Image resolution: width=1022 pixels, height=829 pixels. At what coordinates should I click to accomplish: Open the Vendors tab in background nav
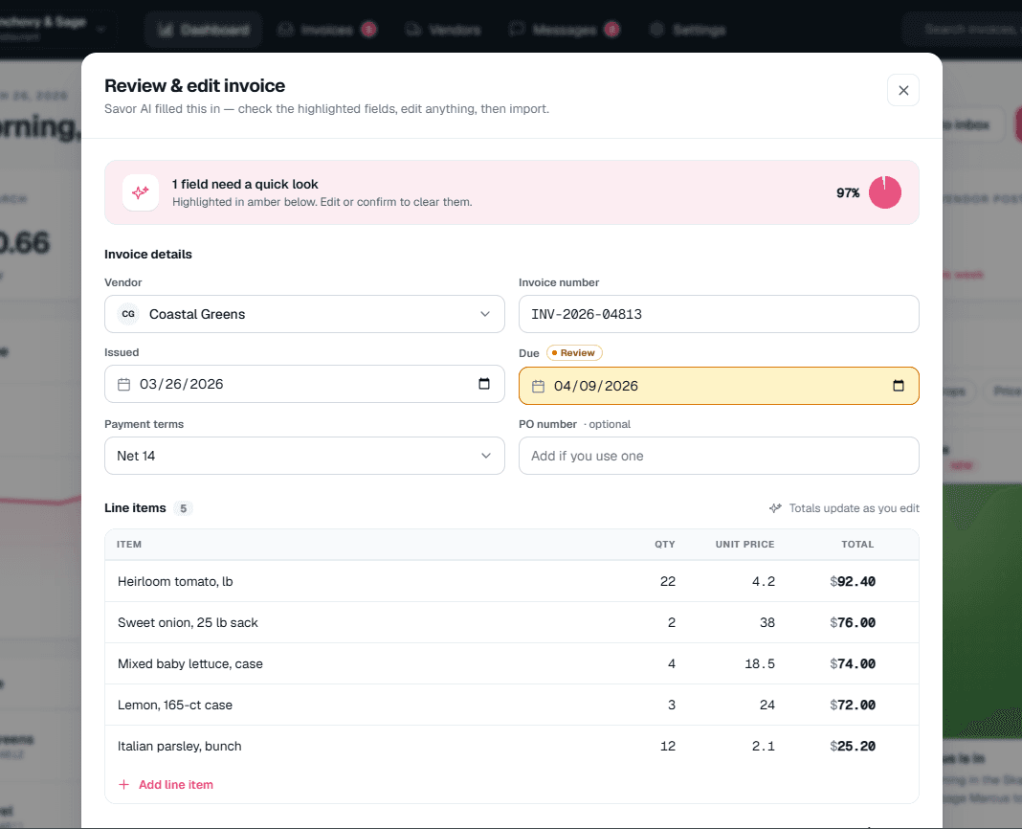pyautogui.click(x=443, y=30)
